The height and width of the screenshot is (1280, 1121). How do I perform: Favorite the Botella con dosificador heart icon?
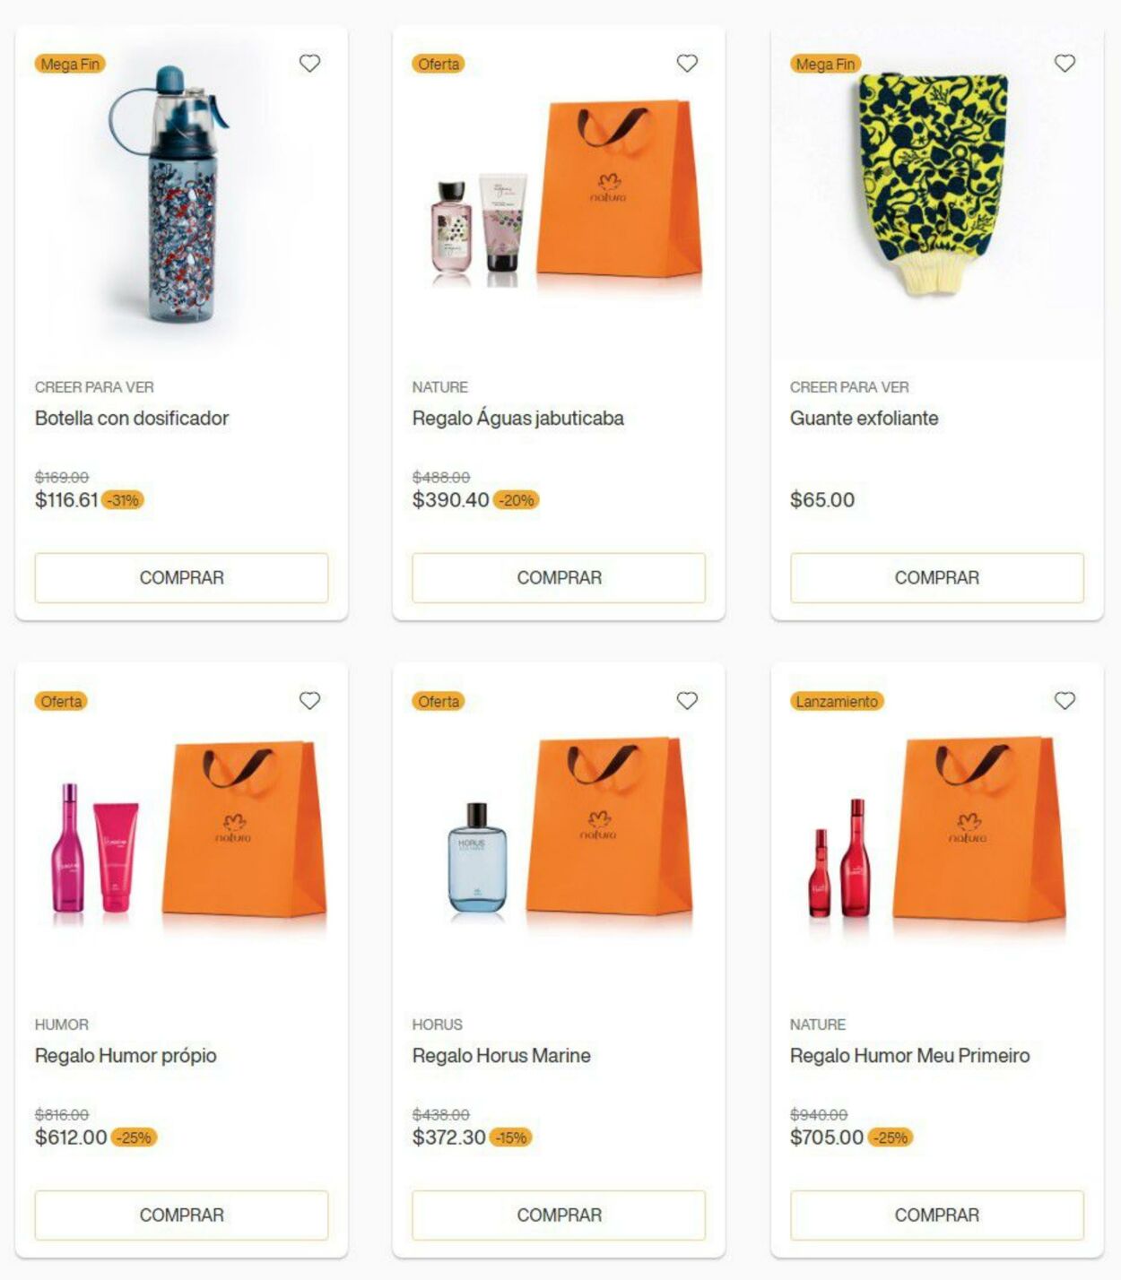(309, 64)
